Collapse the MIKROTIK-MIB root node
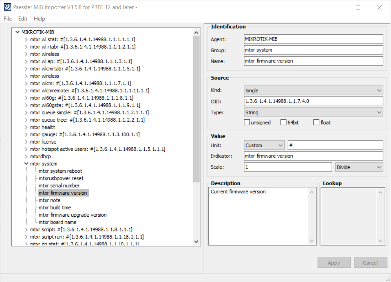391x282 pixels. (x=18, y=32)
